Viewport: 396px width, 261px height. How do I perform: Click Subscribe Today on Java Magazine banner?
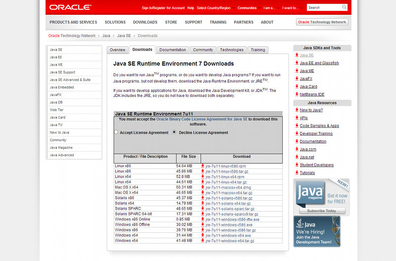coord(321,211)
